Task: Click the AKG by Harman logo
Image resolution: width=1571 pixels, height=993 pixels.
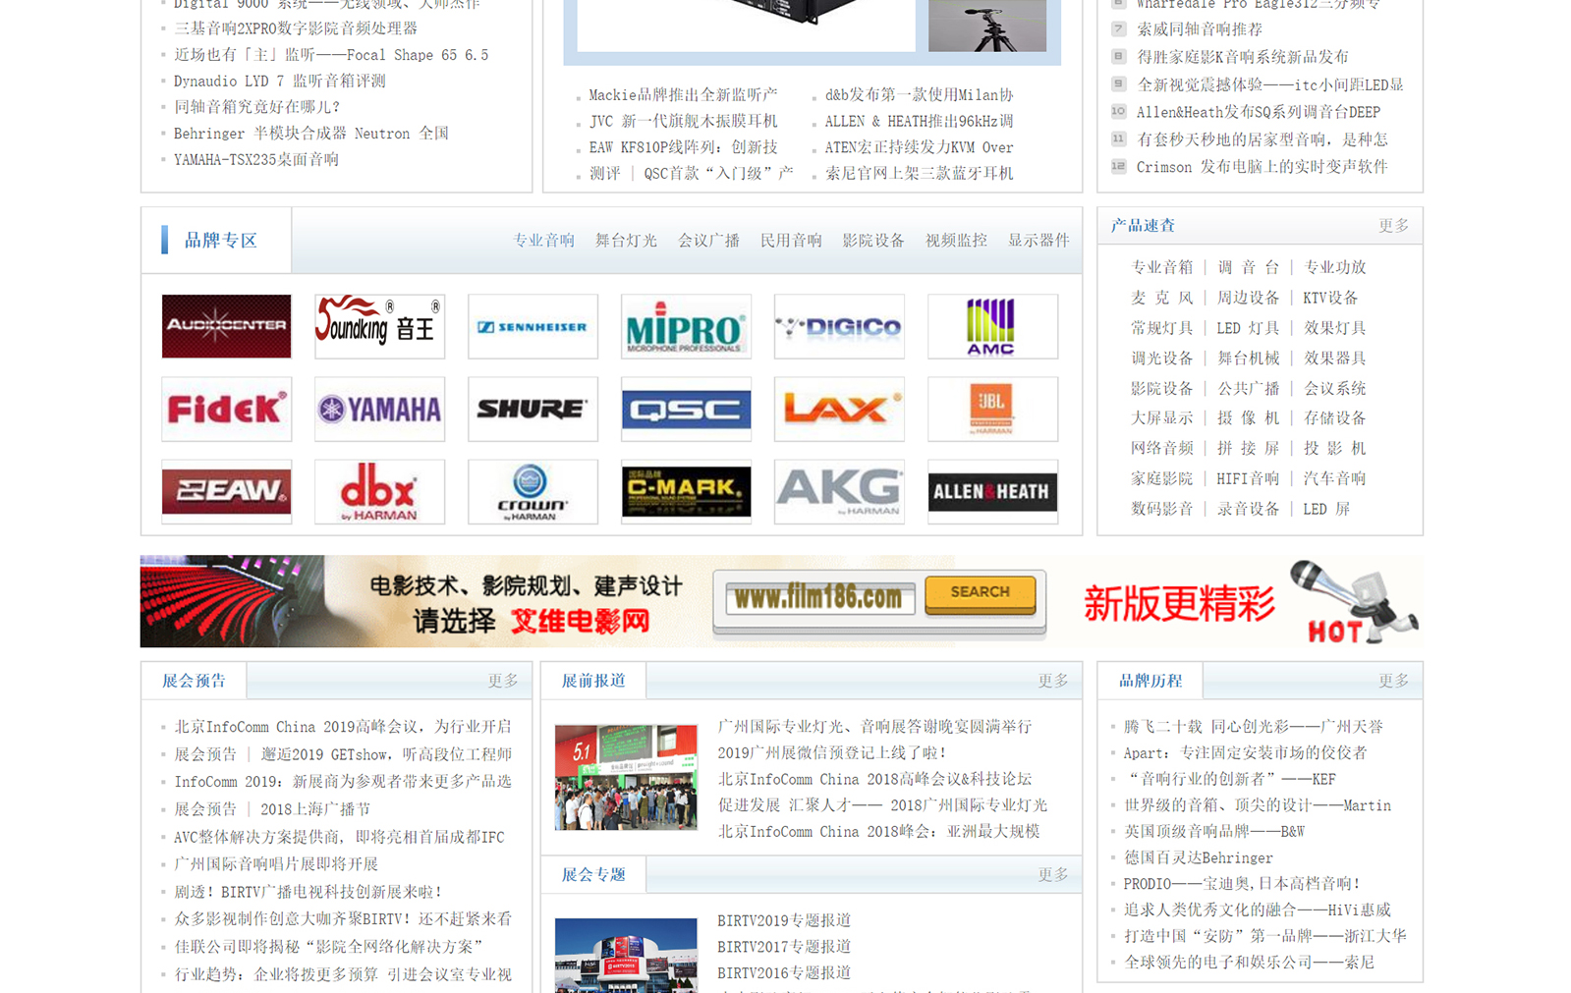Action: coord(839,491)
